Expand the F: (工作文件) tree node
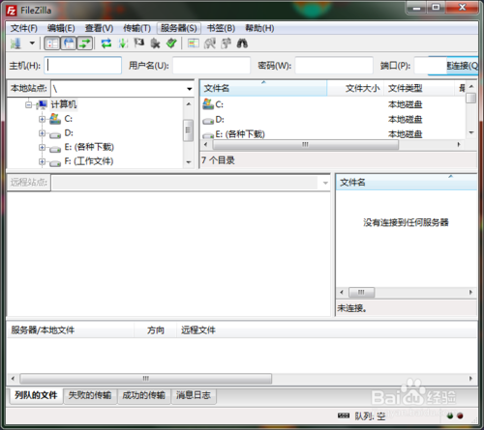The image size is (484, 430). pyautogui.click(x=42, y=161)
